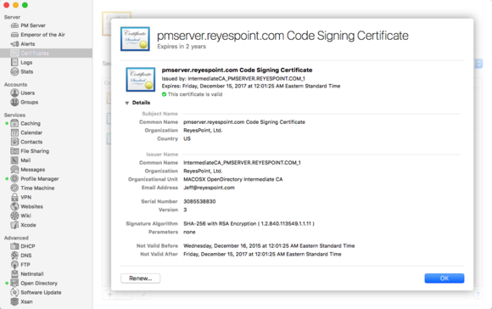Open the Profile Manager service icon
The width and height of the screenshot is (492, 309).
click(14, 178)
